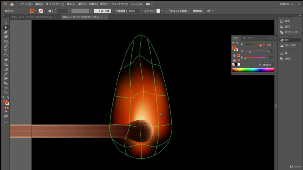Open the control bar fill color dropdown

coord(36,11)
